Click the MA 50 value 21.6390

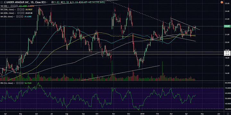[28, 17]
